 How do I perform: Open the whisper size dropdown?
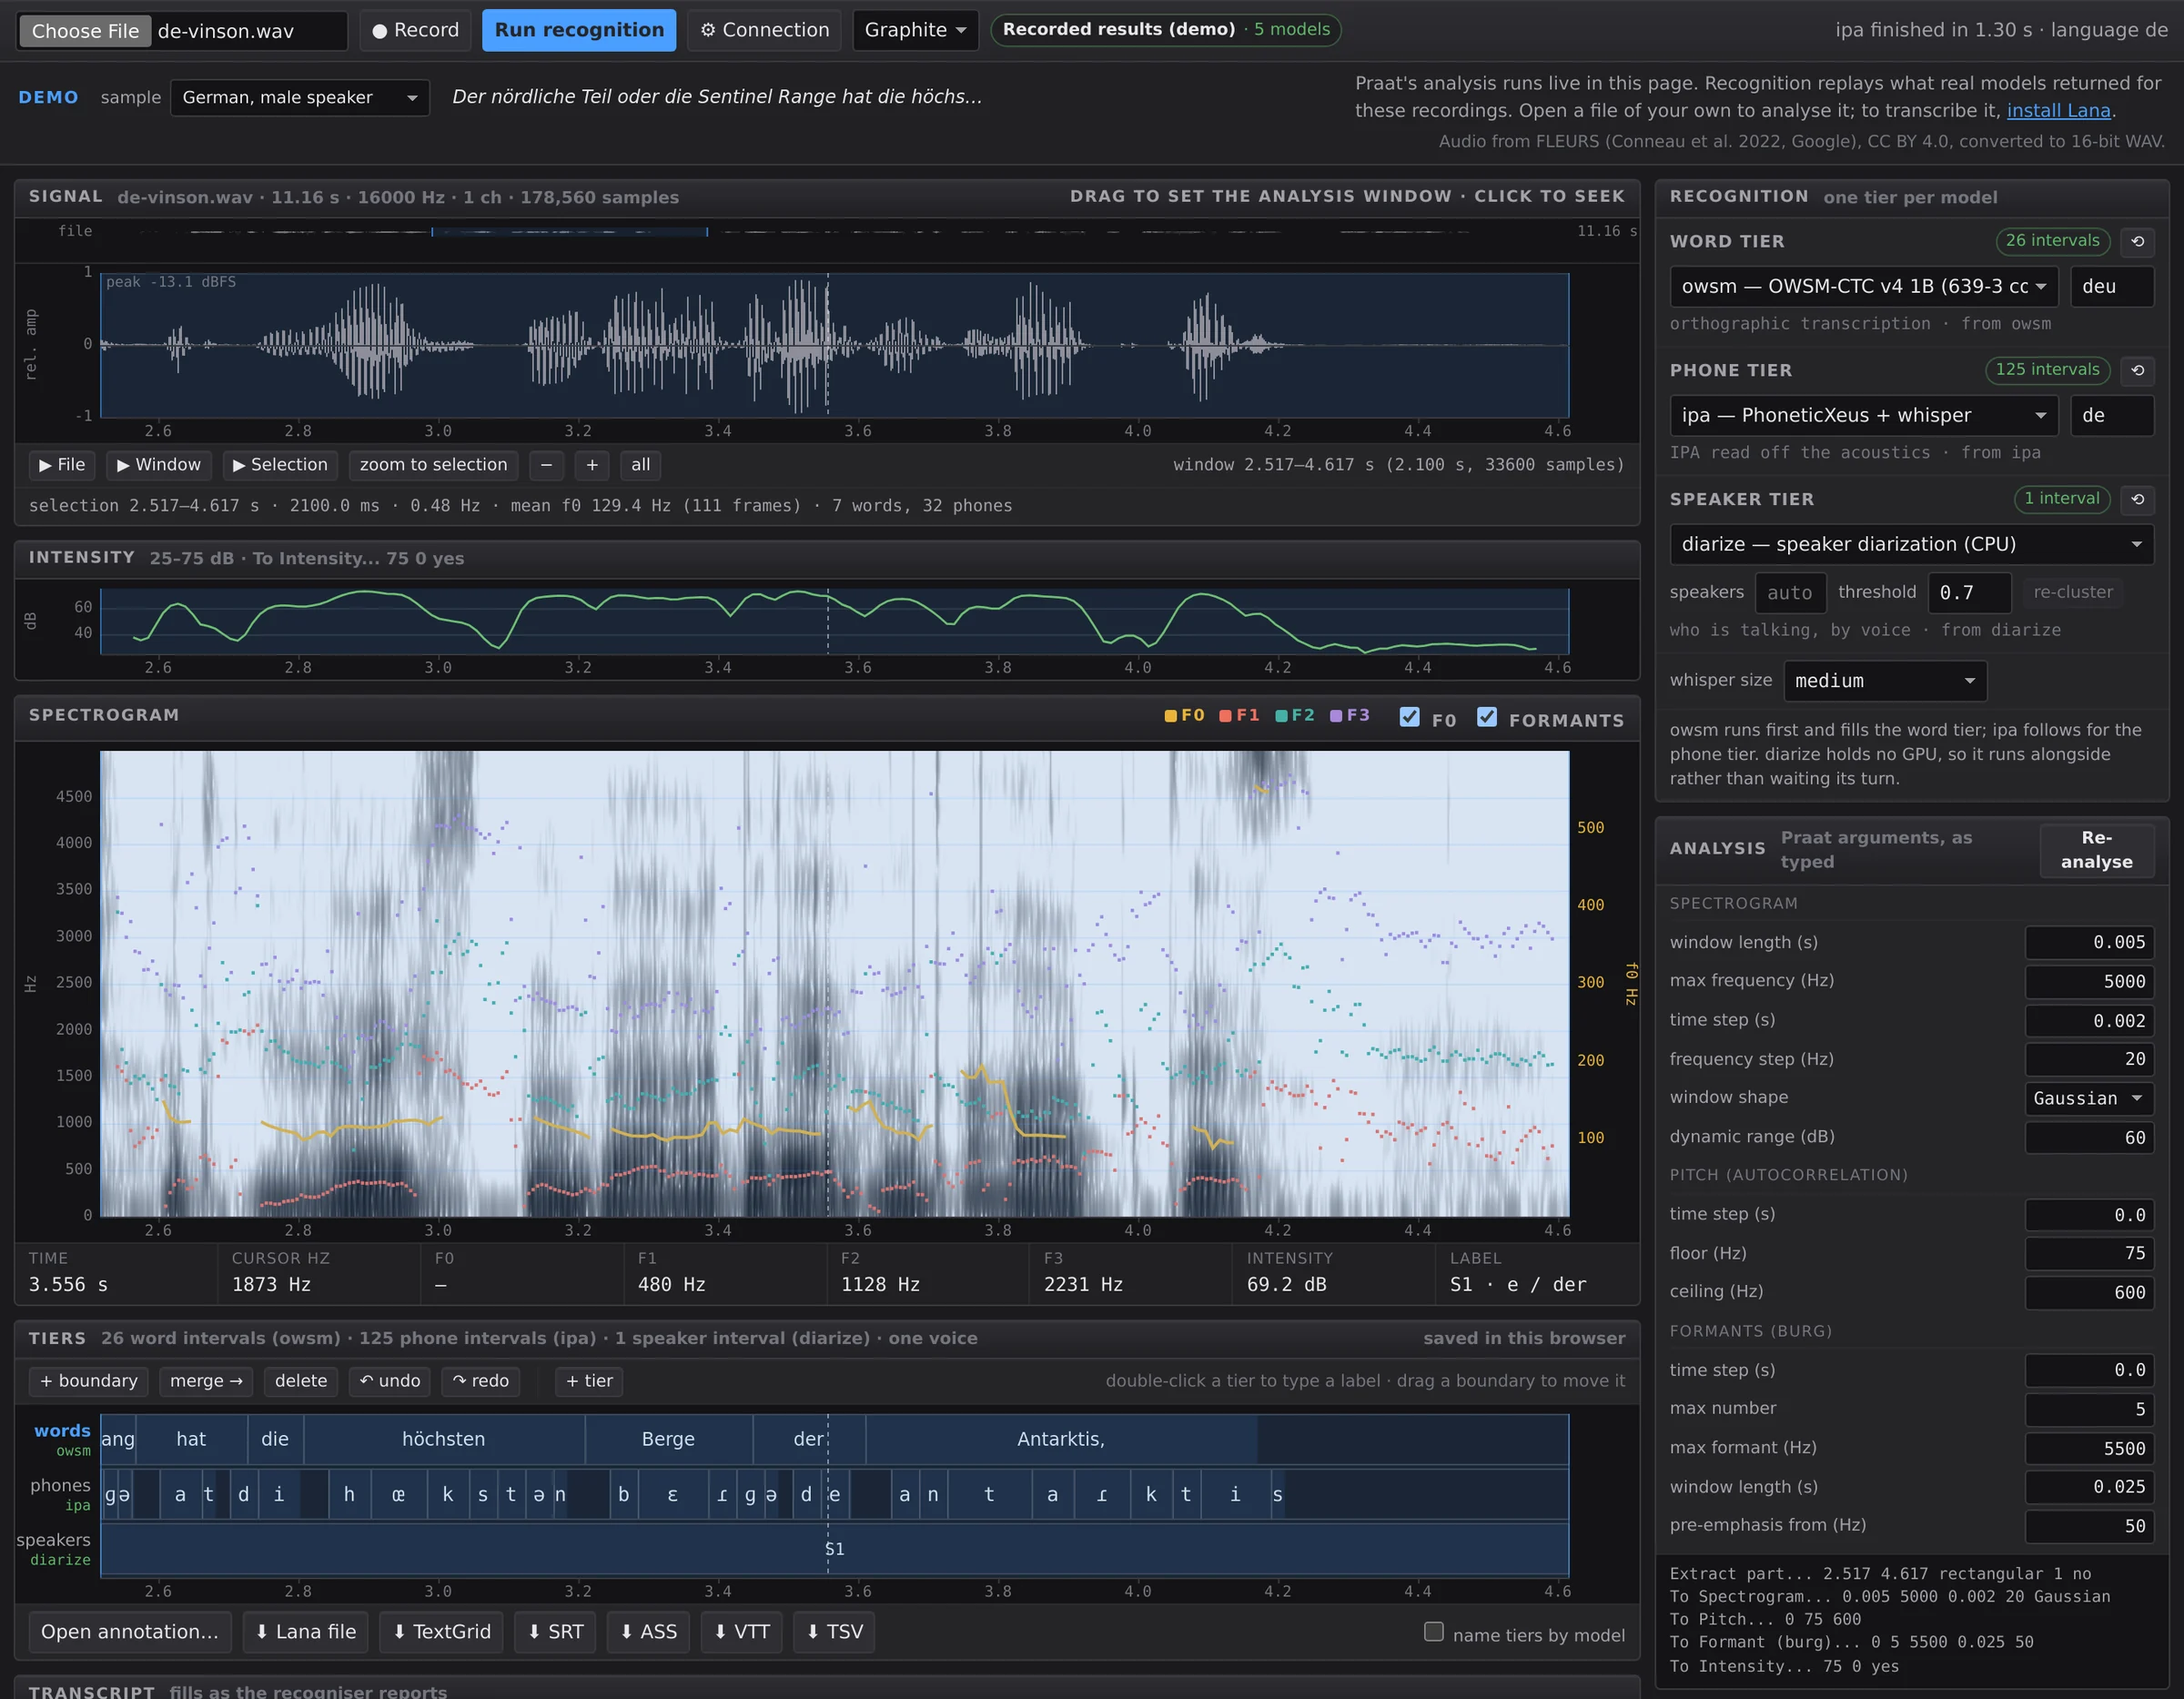click(1885, 681)
